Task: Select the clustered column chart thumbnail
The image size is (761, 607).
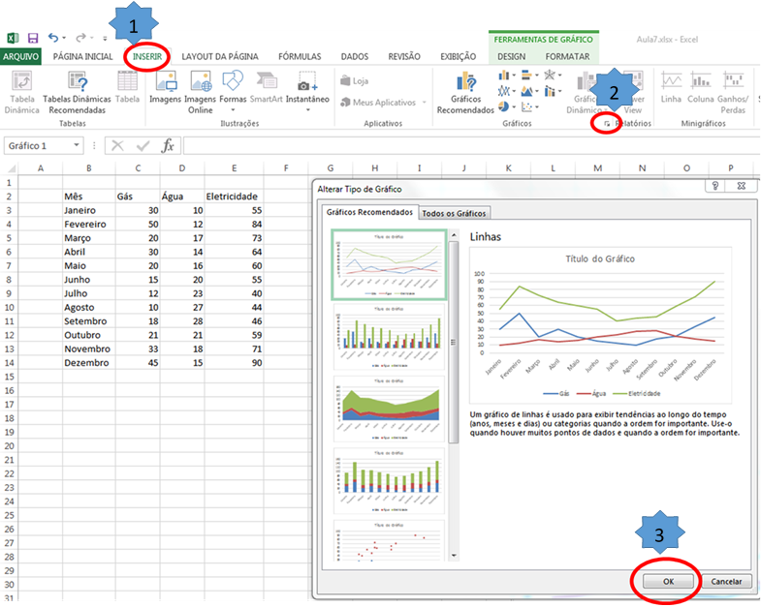Action: click(x=389, y=337)
